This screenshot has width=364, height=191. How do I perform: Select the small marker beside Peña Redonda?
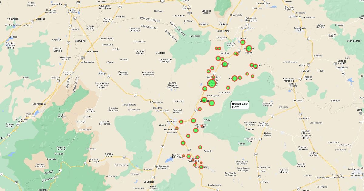[177, 128]
